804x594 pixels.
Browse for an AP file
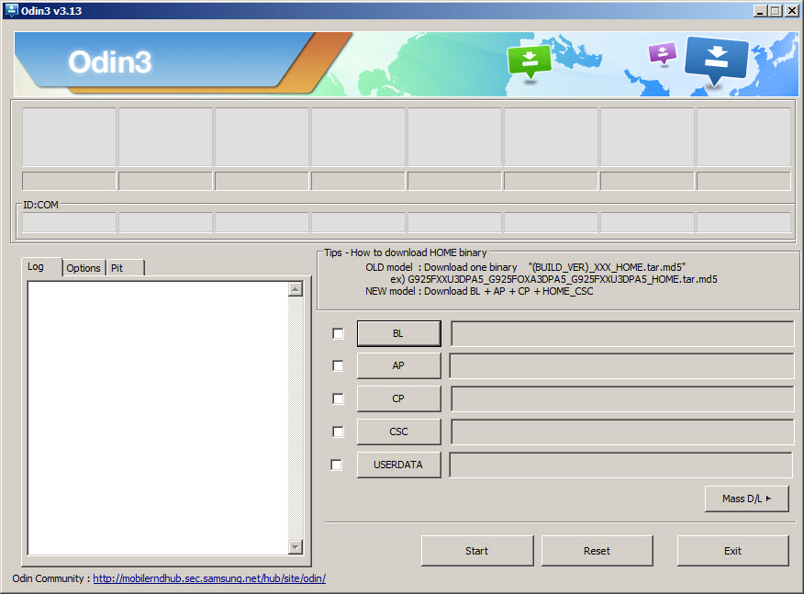[x=398, y=365]
